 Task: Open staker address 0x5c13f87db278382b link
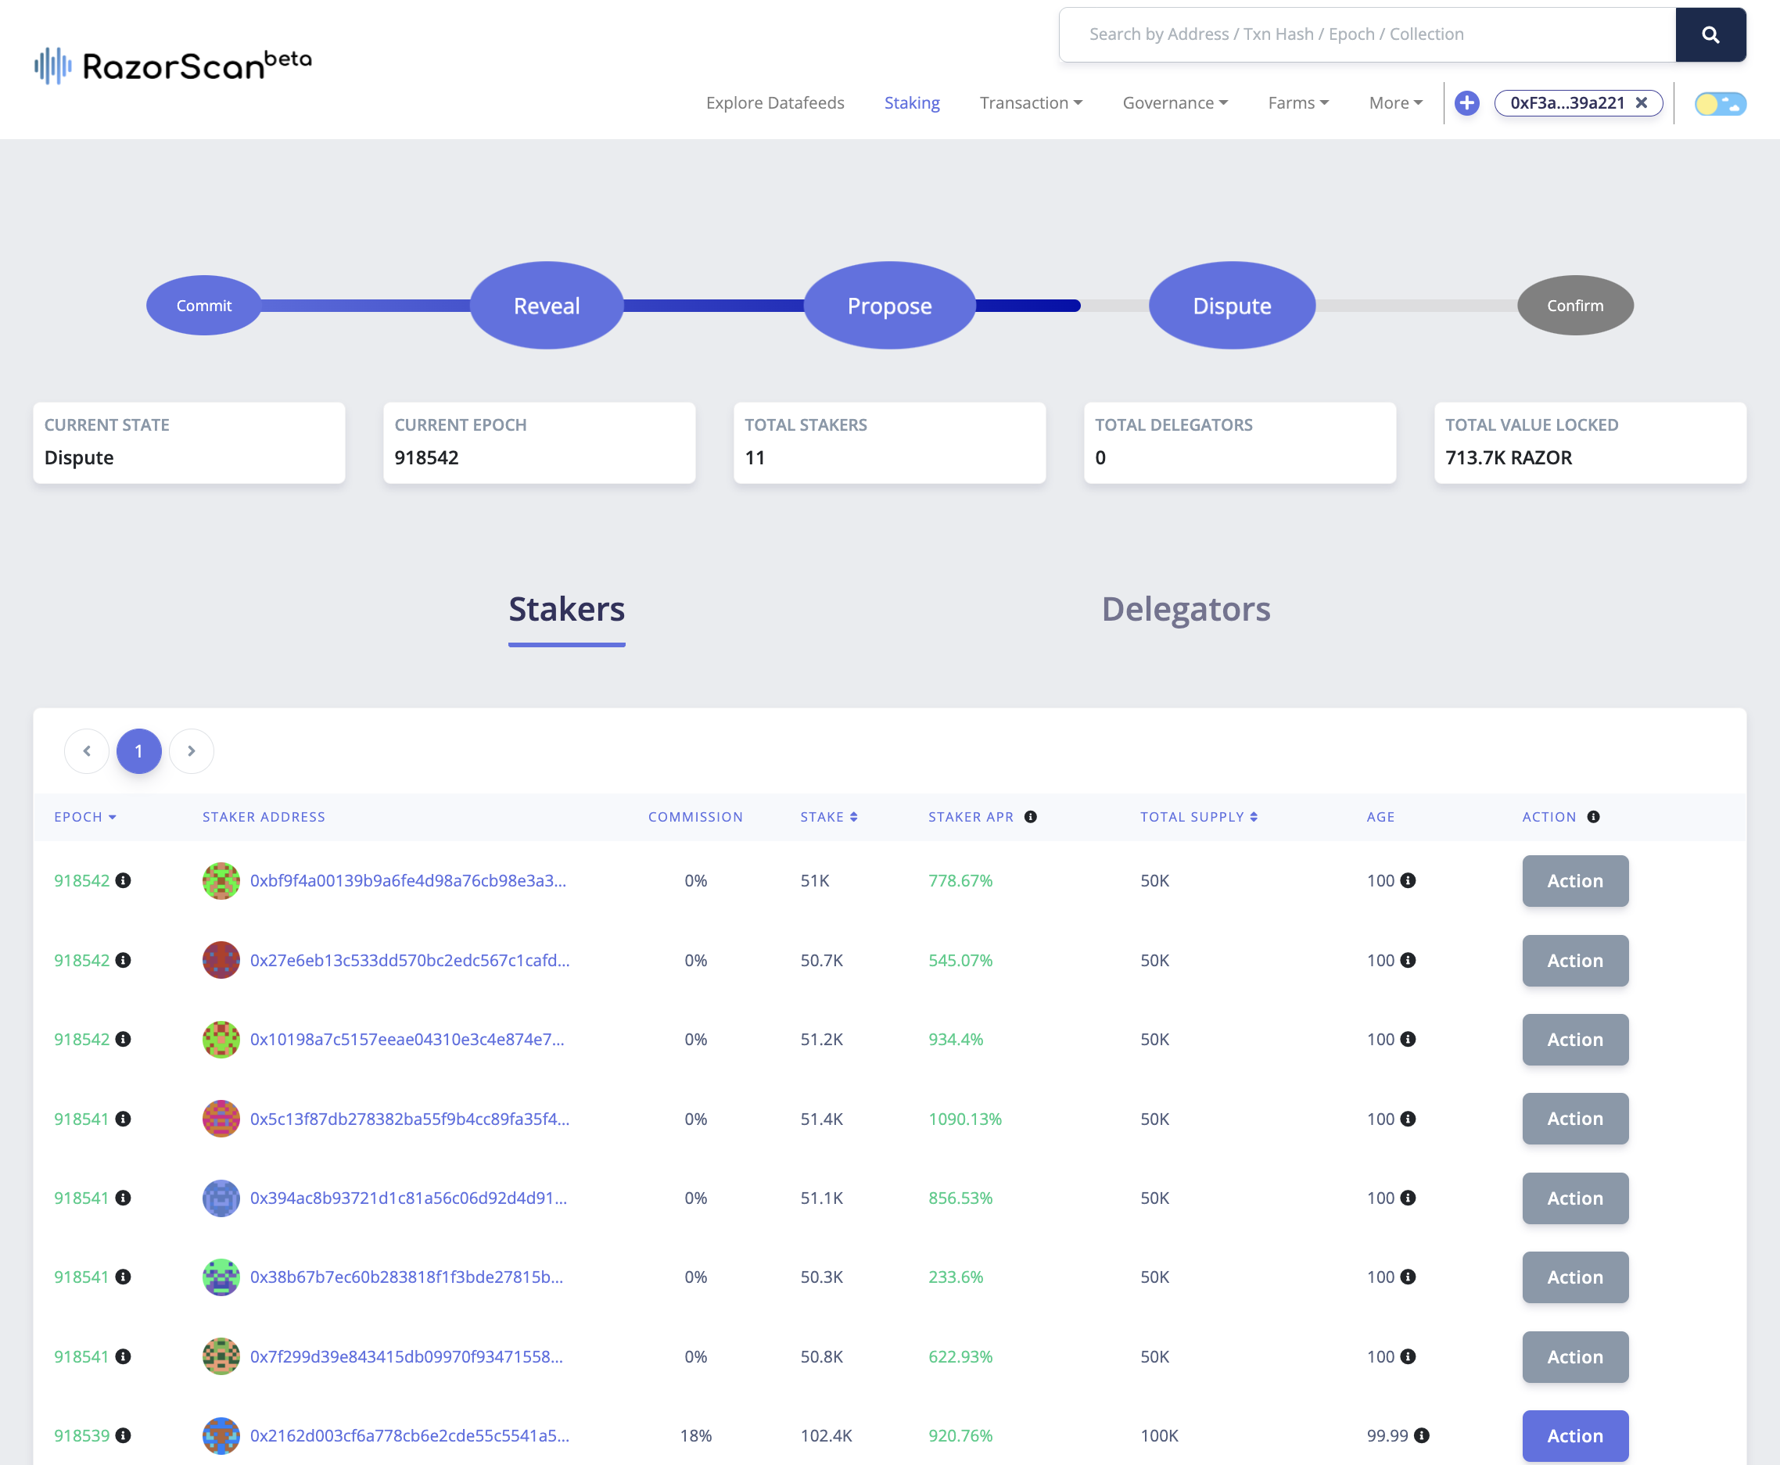pos(409,1119)
